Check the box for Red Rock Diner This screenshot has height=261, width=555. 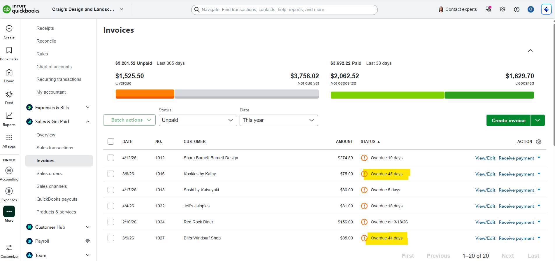111,222
